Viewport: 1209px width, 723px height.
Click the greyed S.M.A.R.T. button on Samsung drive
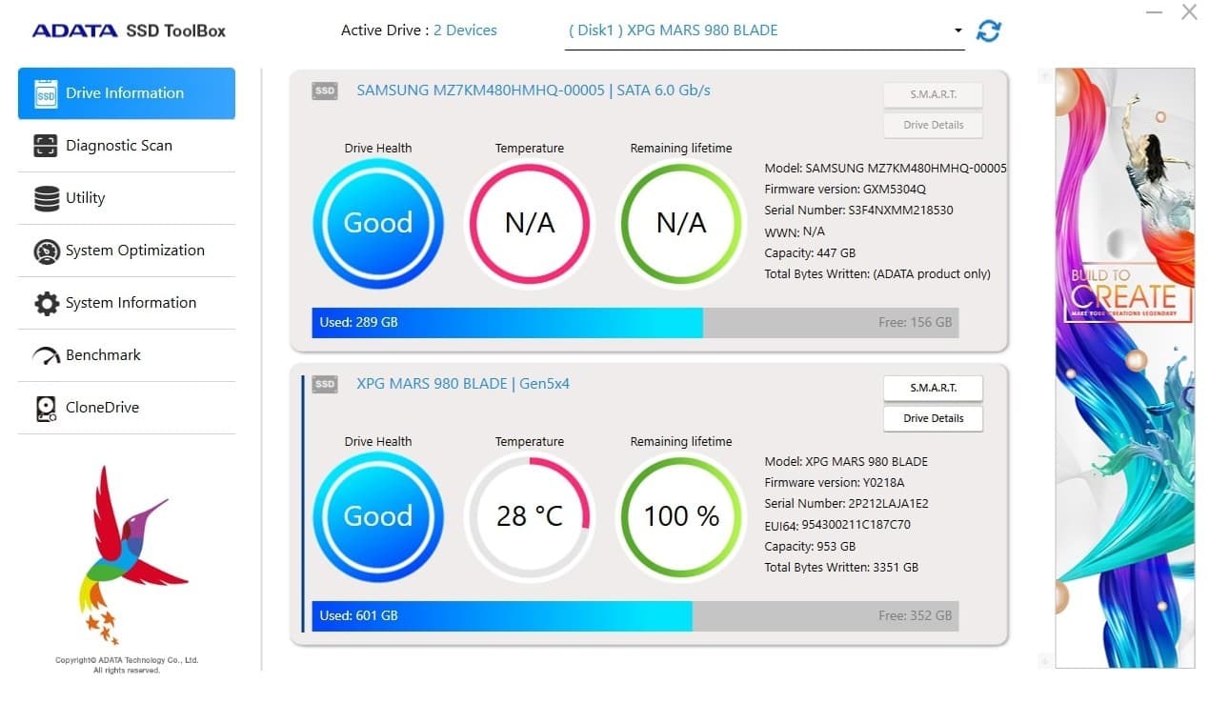tap(933, 94)
